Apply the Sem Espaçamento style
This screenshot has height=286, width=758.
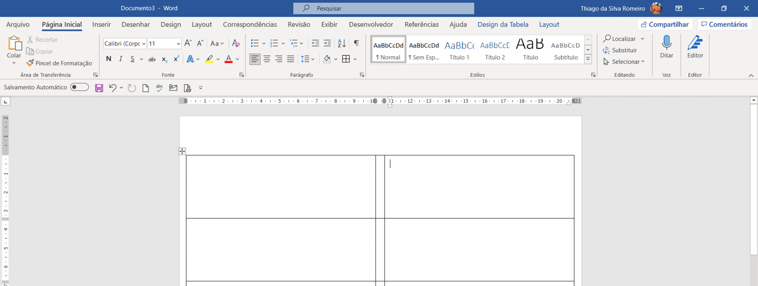coord(424,49)
